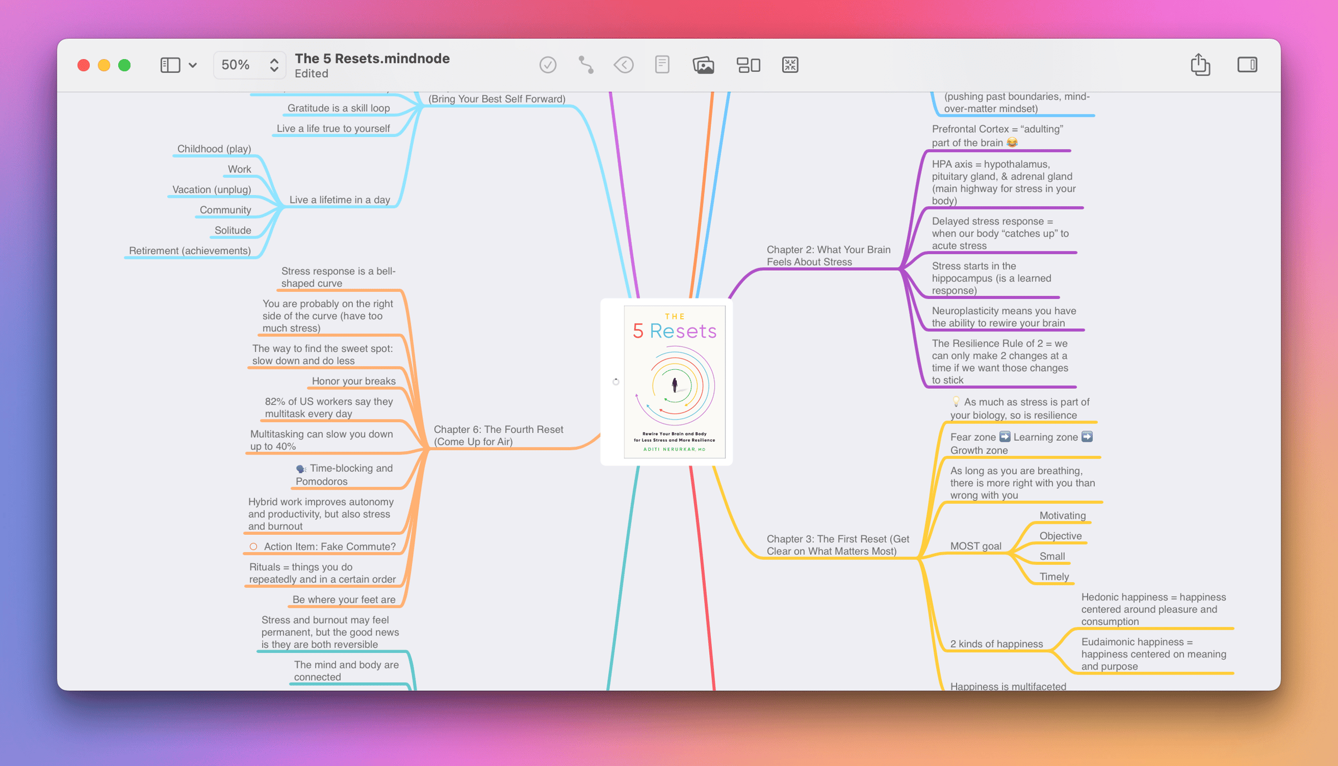Click Stress response is a bell-shaped curve node
The width and height of the screenshot is (1338, 766).
[x=338, y=277]
